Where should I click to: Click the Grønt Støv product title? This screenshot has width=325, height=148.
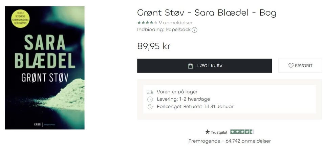pos(207,13)
